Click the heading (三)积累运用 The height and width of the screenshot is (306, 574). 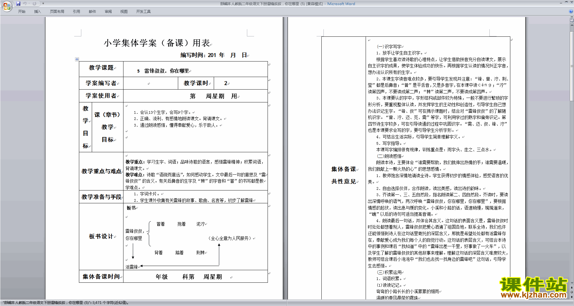point(389,272)
